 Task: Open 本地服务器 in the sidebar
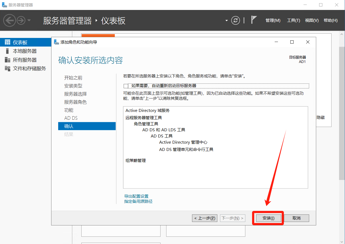[25, 51]
